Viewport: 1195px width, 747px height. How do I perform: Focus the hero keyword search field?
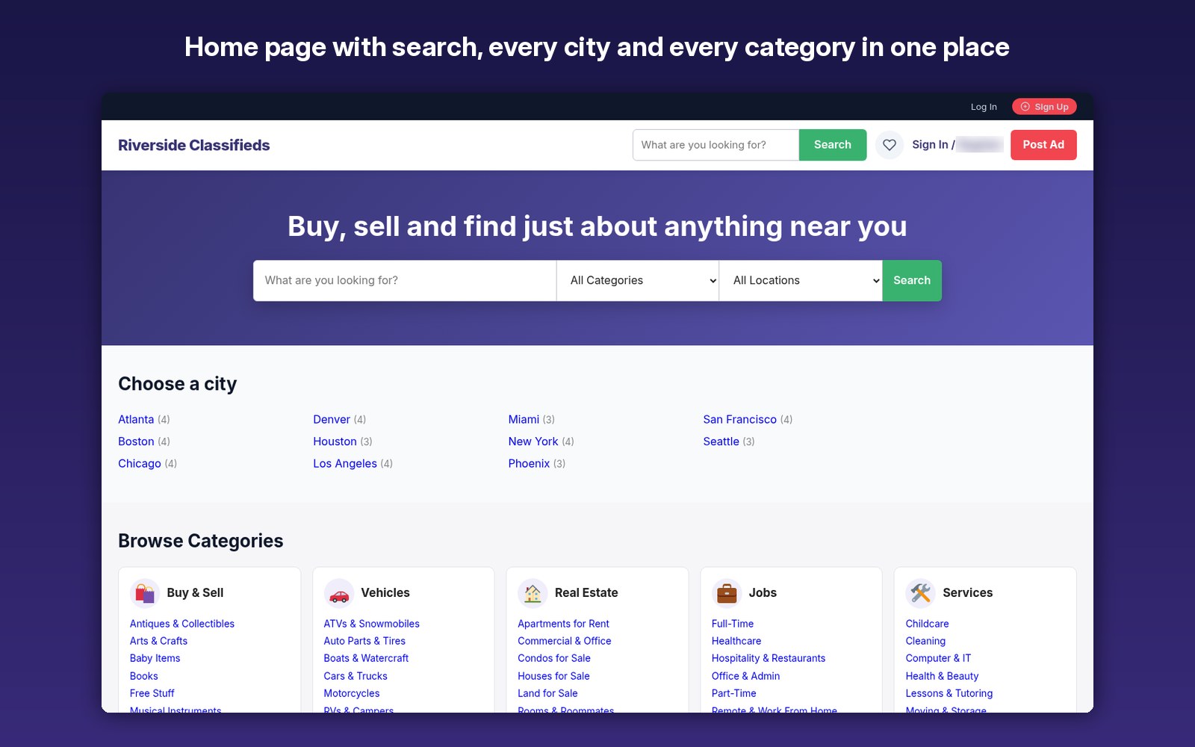(405, 281)
